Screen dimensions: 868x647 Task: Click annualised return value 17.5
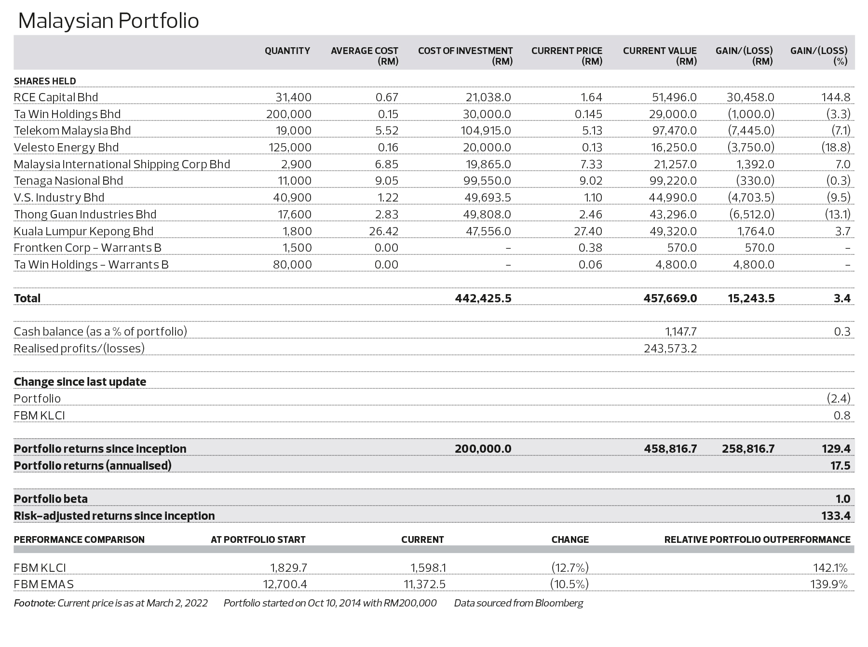[x=841, y=466]
